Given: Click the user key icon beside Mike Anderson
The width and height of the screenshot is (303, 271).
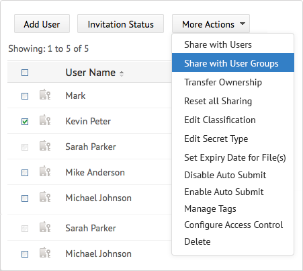Looking at the screenshot, I should click(x=45, y=171).
